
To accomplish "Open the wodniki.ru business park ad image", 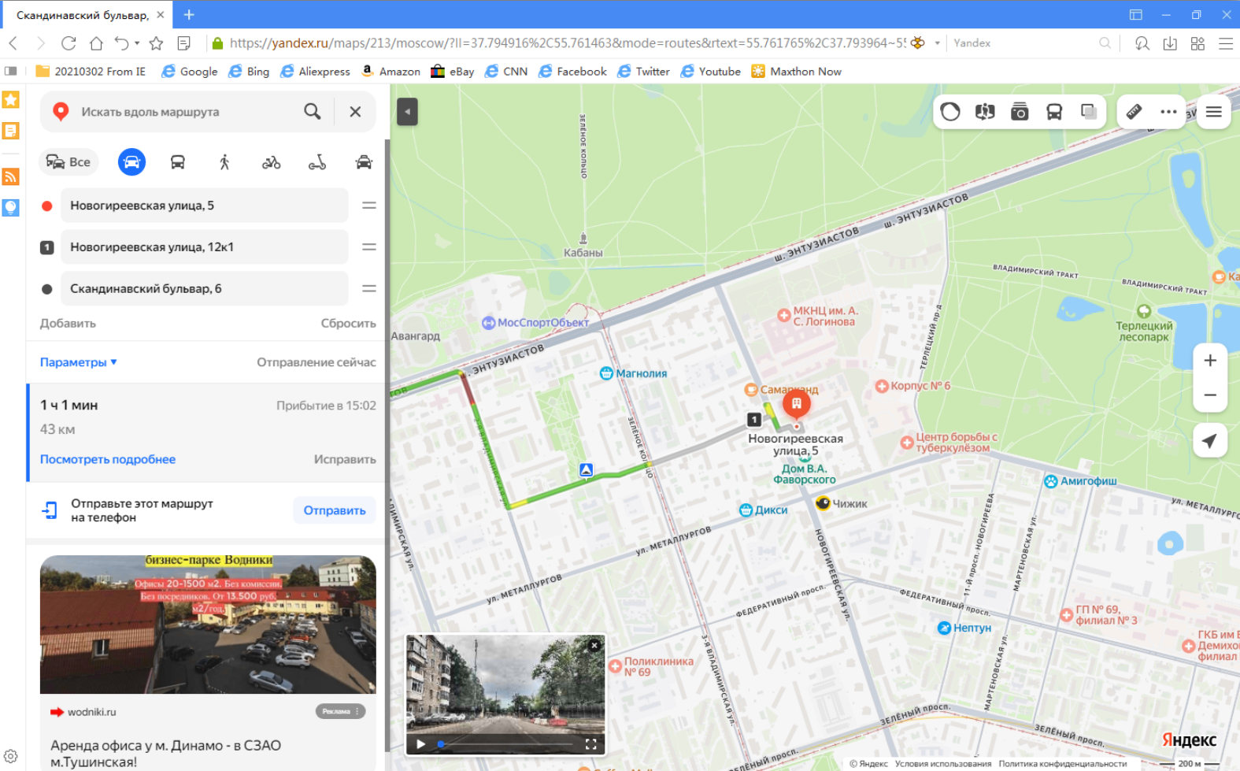I will [208, 625].
